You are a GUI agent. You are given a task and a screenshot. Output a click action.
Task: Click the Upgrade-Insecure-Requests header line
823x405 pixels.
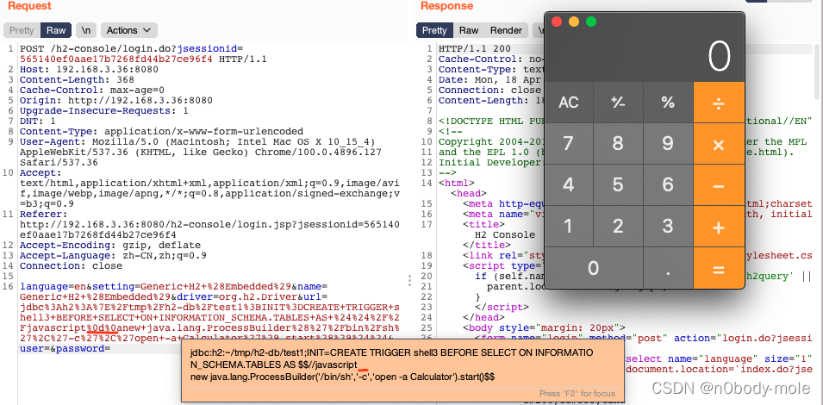104,110
